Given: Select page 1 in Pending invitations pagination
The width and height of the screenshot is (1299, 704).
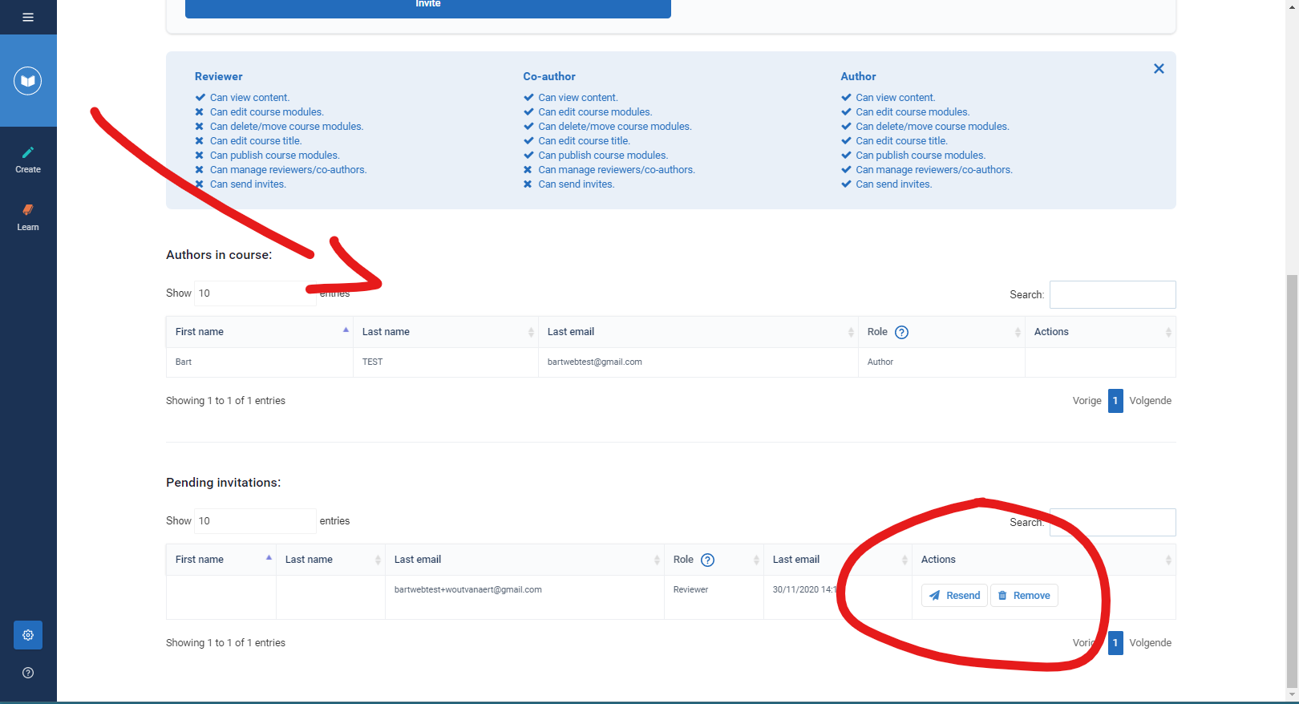Looking at the screenshot, I should click(x=1115, y=643).
